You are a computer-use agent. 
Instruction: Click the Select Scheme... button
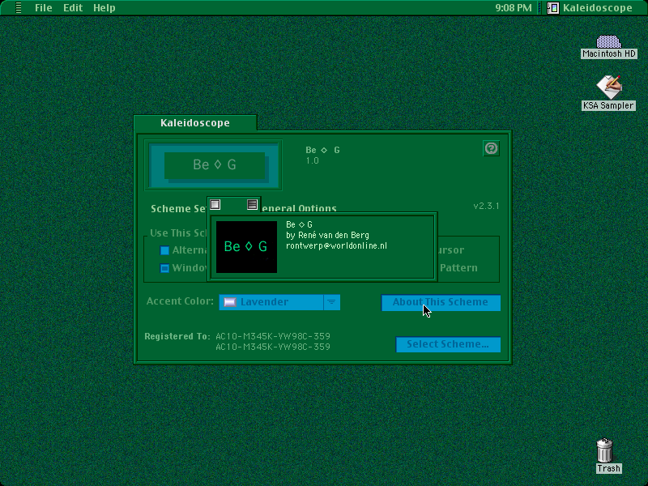(448, 344)
